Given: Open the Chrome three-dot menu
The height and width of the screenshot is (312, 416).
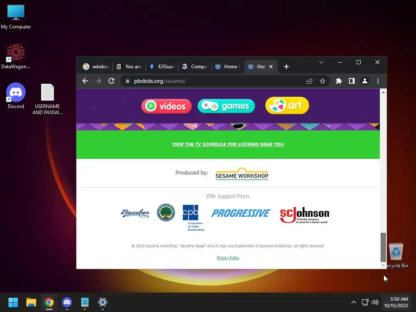Looking at the screenshot, I should tap(378, 81).
